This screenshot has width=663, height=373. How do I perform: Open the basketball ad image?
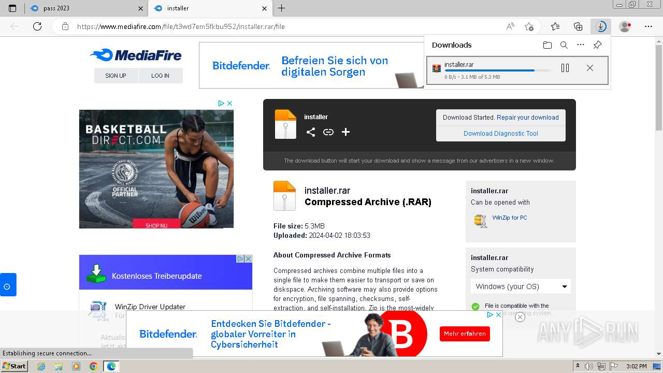156,169
